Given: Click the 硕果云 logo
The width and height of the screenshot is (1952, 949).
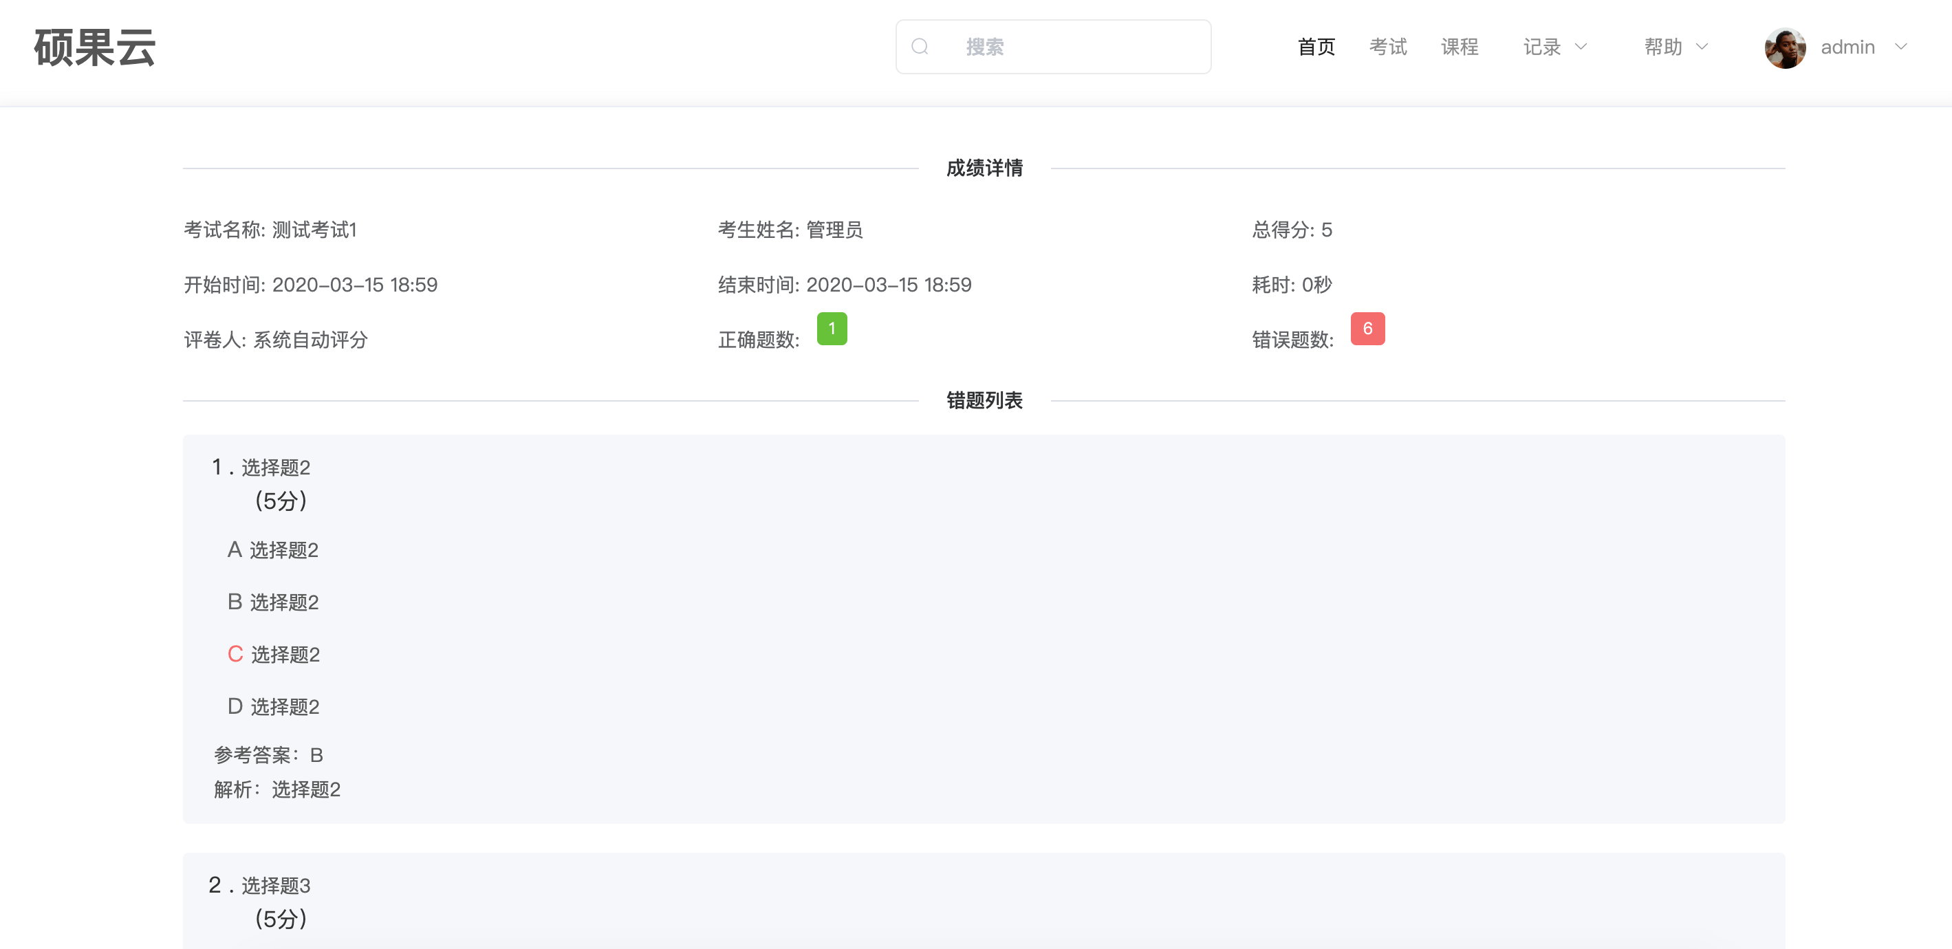Looking at the screenshot, I should [95, 47].
